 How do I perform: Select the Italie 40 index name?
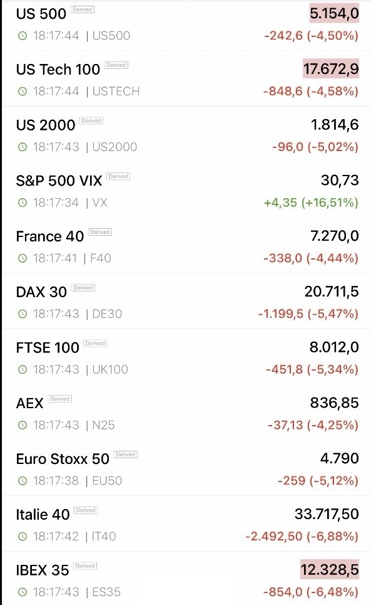point(43,514)
